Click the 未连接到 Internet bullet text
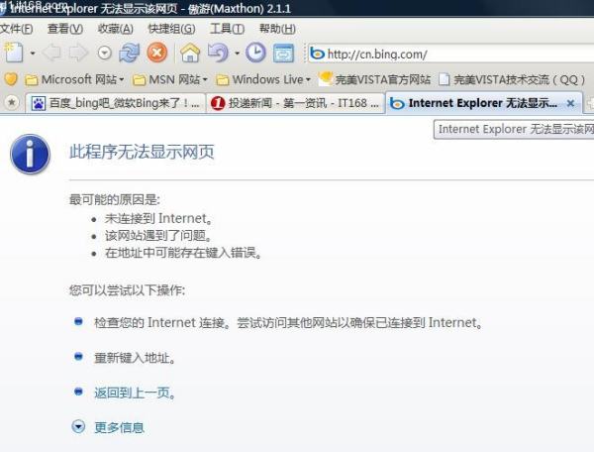 tap(158, 218)
